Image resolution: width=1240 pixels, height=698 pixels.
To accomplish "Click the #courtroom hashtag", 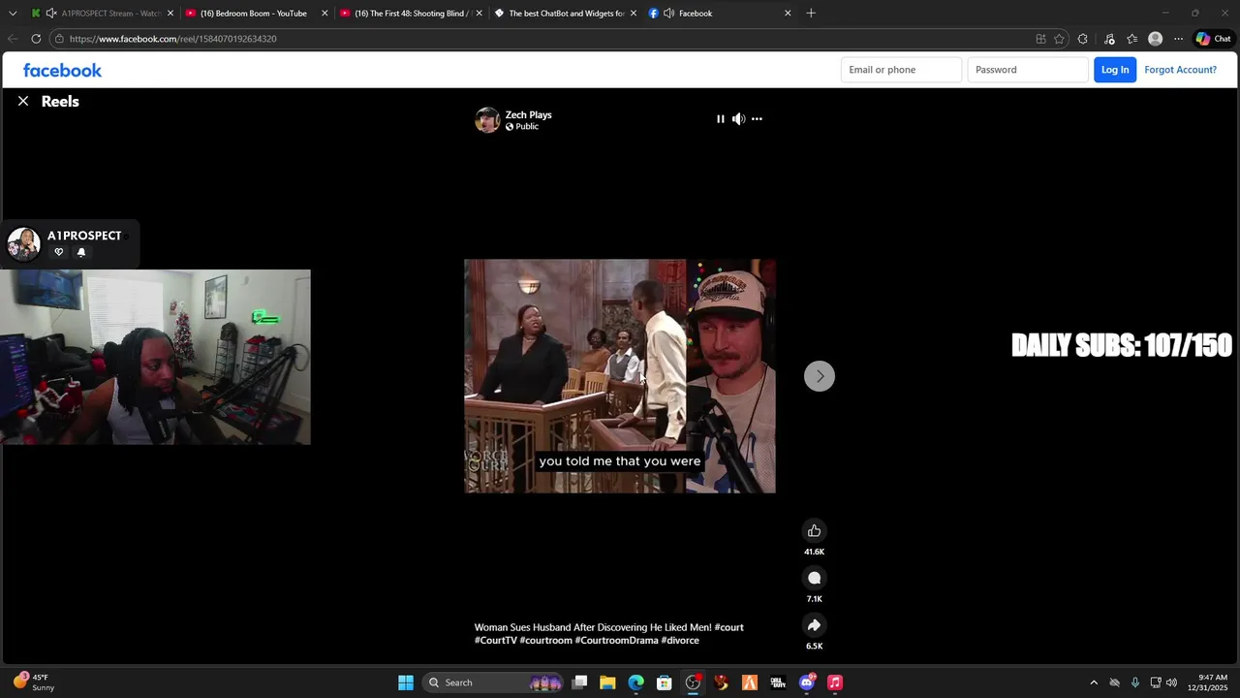I will click(545, 641).
